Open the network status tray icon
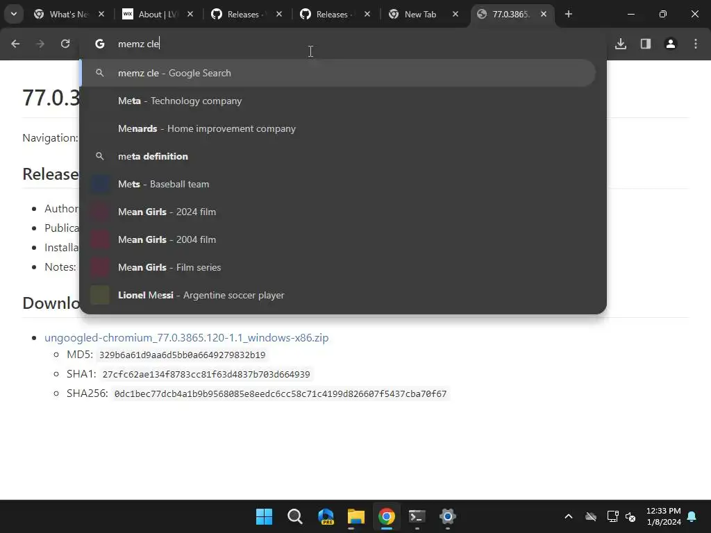 [x=612, y=516]
